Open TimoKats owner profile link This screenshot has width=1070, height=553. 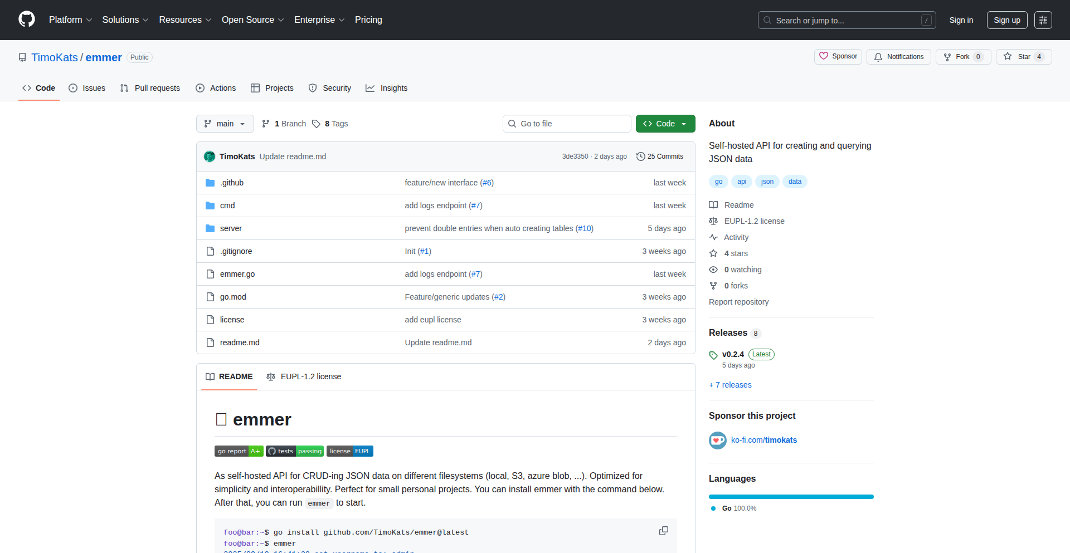(55, 57)
